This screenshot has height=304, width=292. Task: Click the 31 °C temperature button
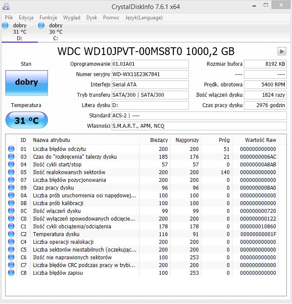(x=27, y=120)
